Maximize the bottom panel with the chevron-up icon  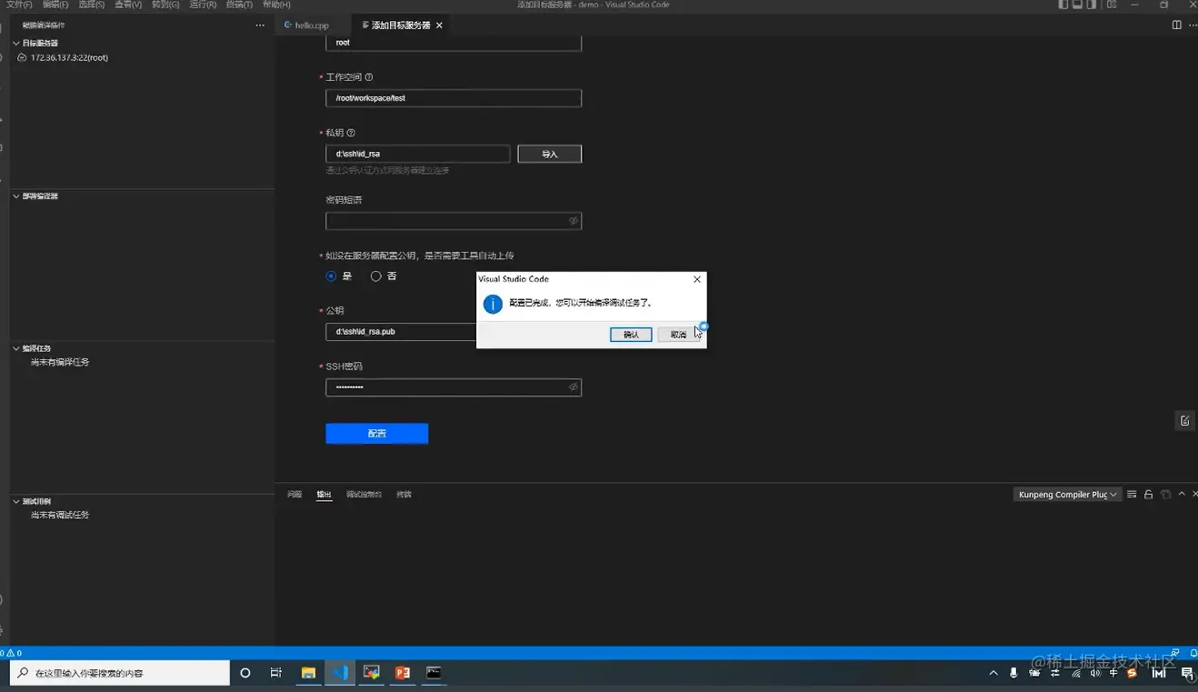pyautogui.click(x=1182, y=494)
